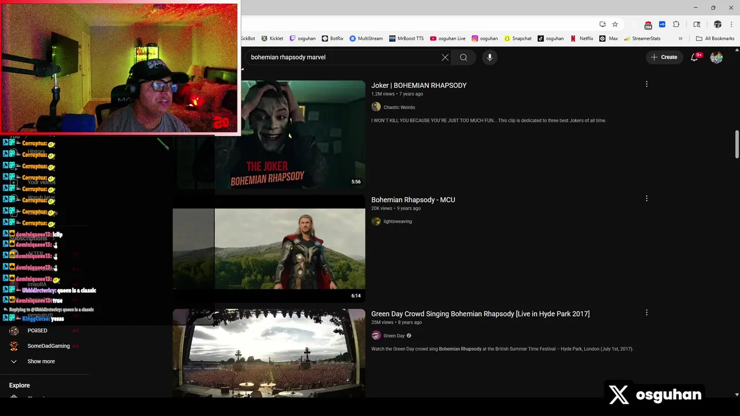Start voice search with microphone icon
Screen dimensions: 740x416
coord(490,57)
